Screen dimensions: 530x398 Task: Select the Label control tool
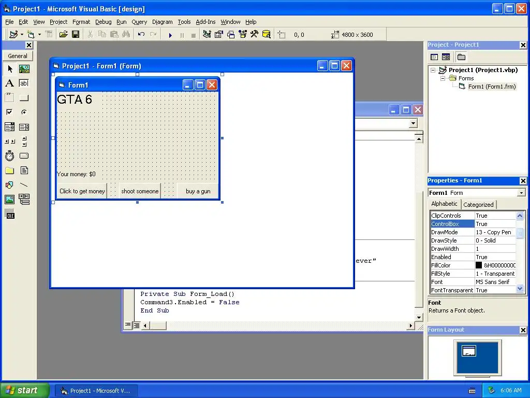click(10, 83)
